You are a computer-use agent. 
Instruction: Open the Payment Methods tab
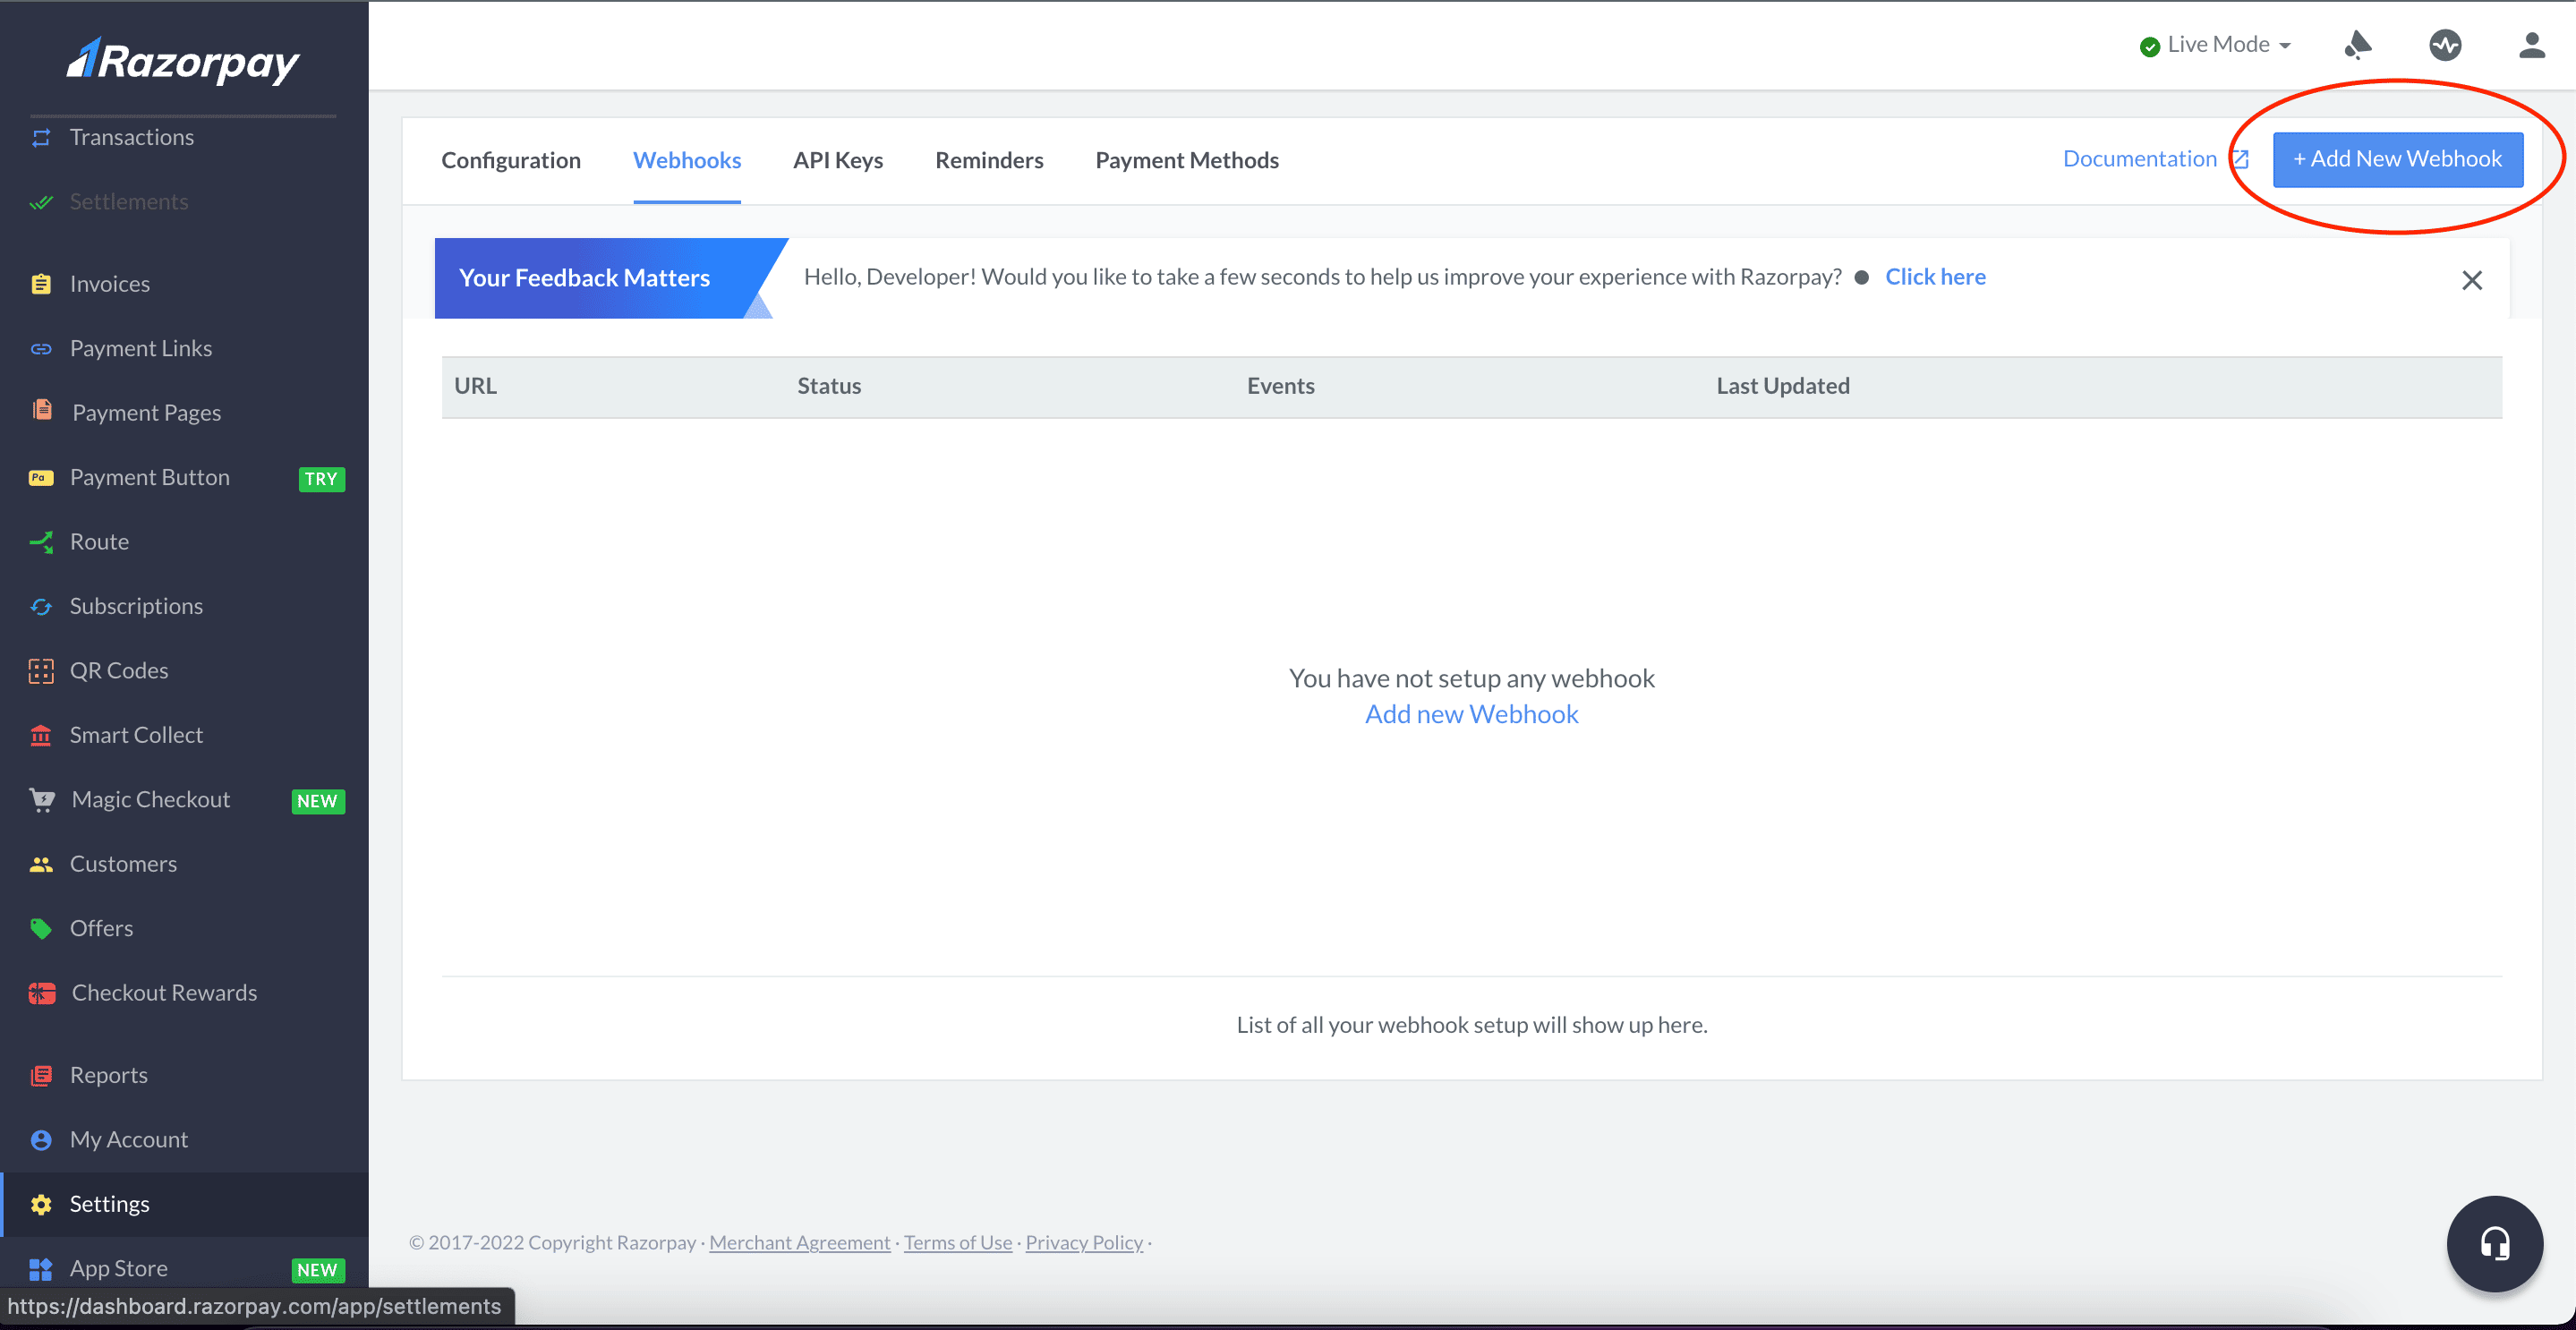point(1187,160)
